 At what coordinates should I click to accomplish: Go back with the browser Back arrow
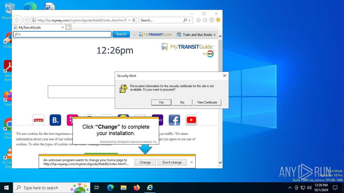coord(17,20)
